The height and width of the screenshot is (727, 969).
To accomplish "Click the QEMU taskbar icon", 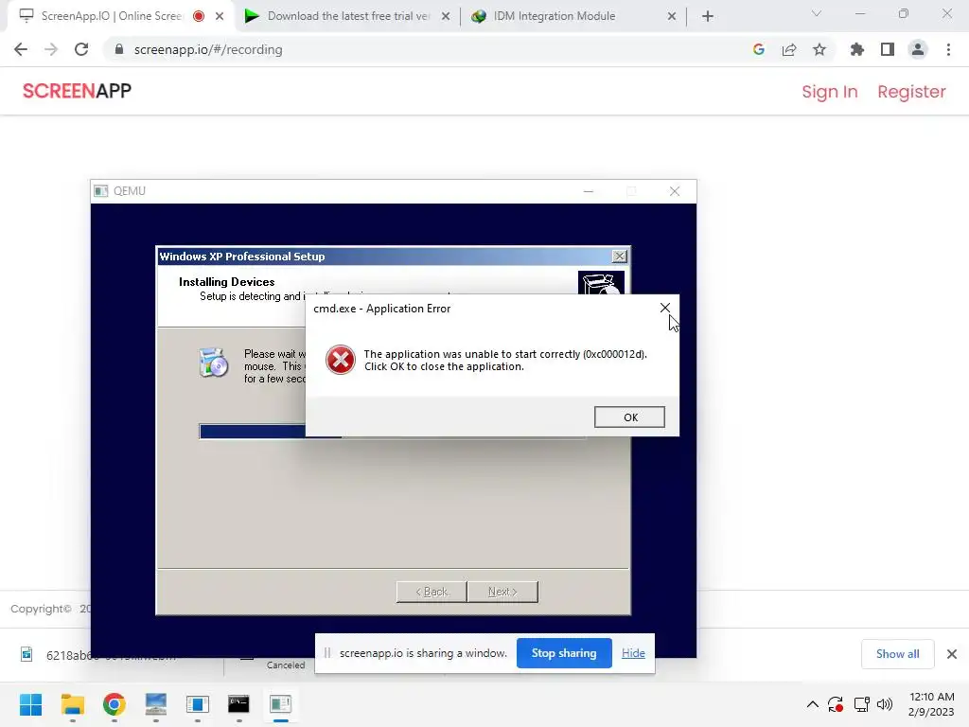I will coord(280,704).
